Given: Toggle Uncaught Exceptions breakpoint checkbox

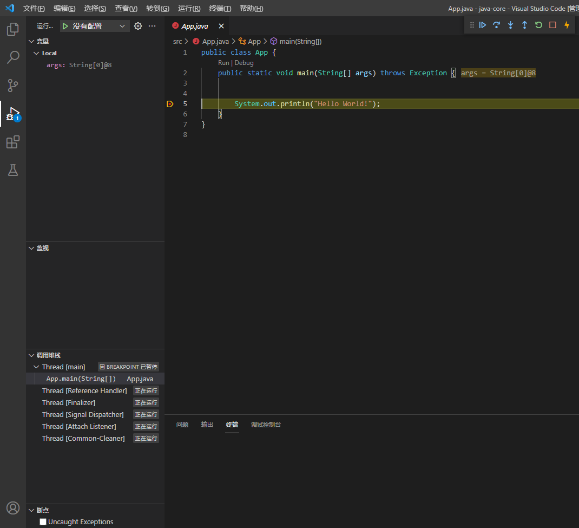Looking at the screenshot, I should click(43, 522).
